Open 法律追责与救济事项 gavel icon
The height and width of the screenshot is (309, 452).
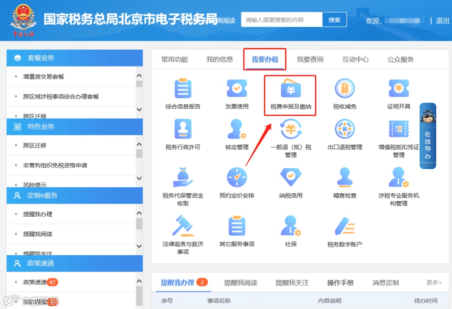point(183,226)
